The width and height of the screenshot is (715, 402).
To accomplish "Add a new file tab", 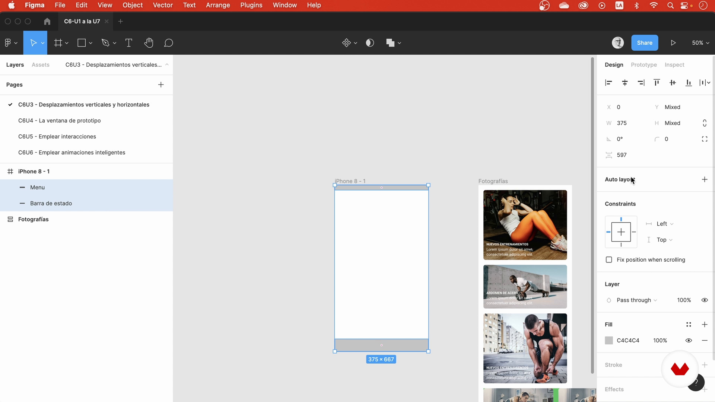I will (x=120, y=21).
